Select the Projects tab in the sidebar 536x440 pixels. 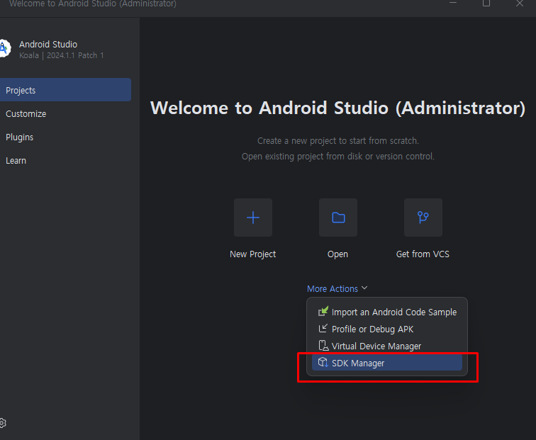point(65,90)
